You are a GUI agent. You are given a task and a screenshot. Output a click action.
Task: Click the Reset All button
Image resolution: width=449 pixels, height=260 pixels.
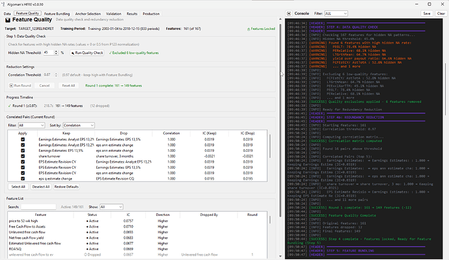coord(68,86)
